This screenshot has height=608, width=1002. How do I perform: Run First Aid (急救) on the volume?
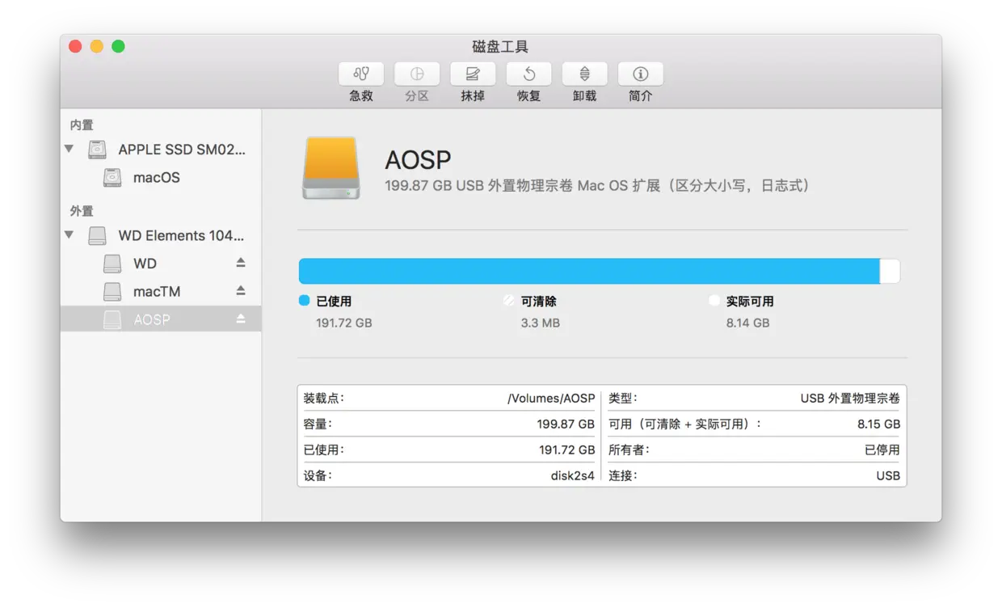click(361, 74)
